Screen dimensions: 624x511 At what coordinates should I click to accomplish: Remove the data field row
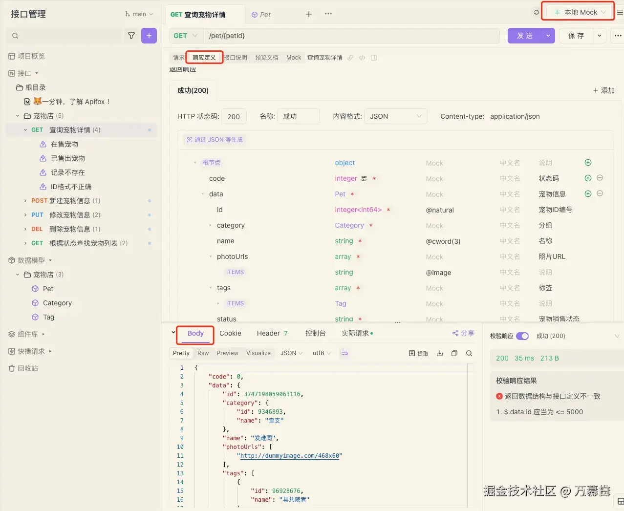click(600, 193)
